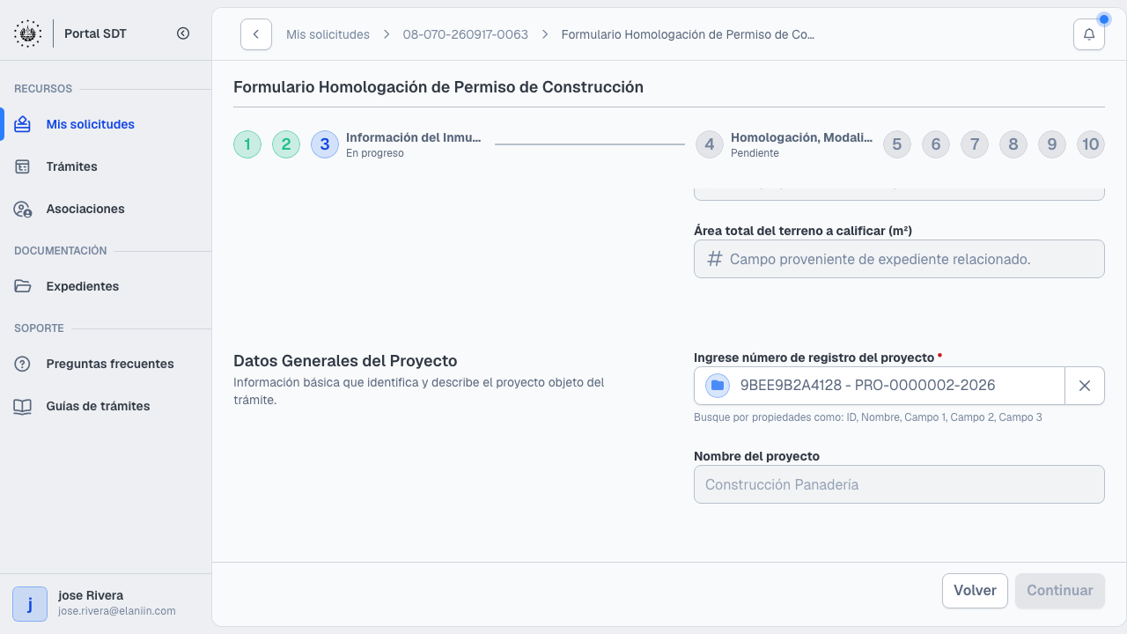
Task: Click jose.rivera@elaniin.com email text
Action: click(x=117, y=611)
